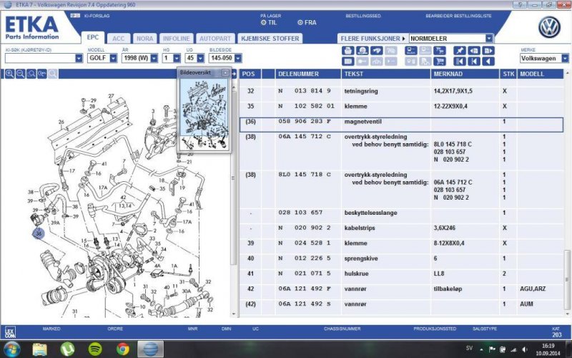Image resolution: width=572 pixels, height=358 pixels.
Task: Open Spotify from the taskbar
Action: 95,349
